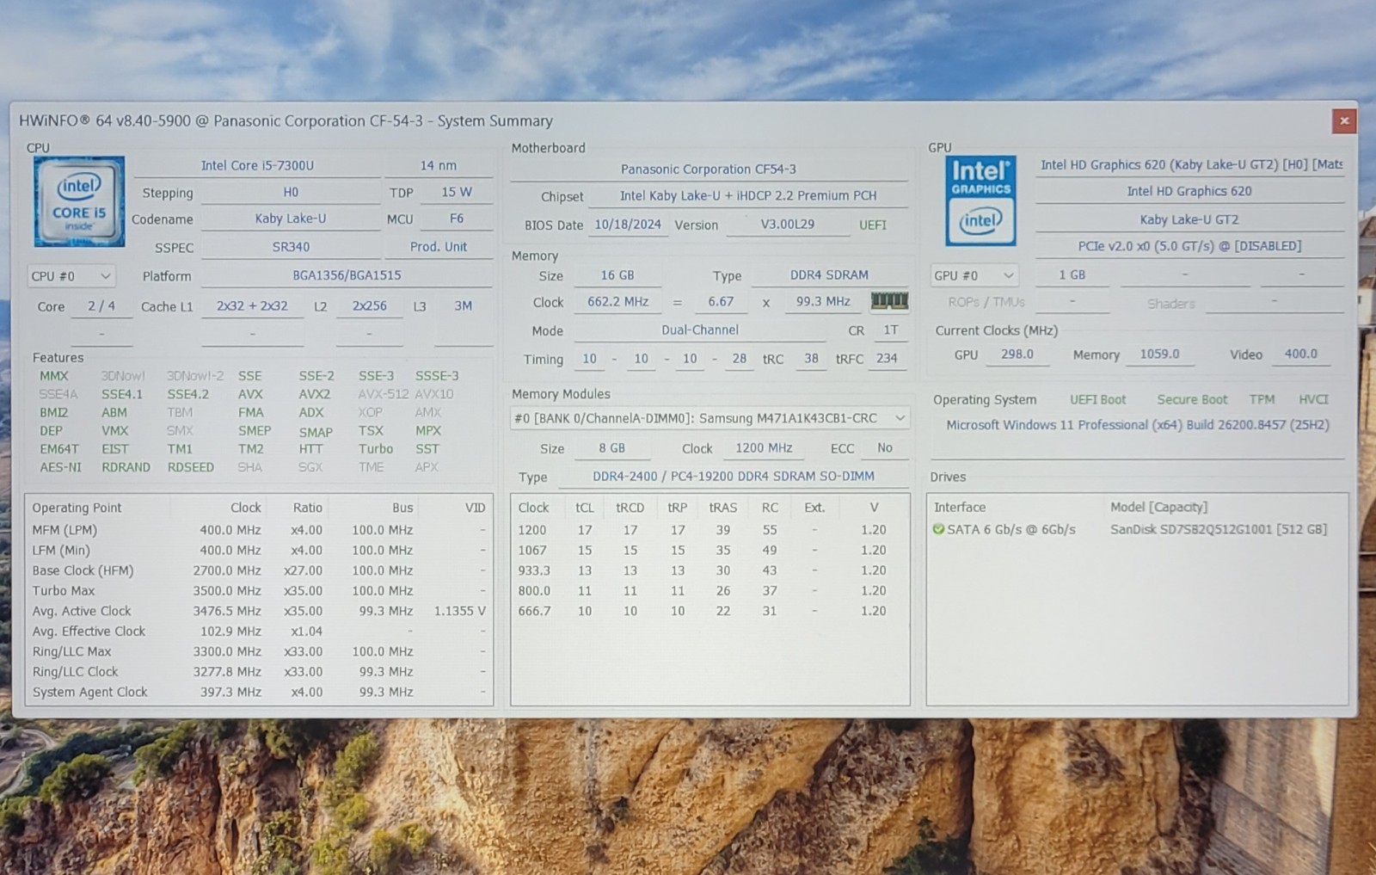The width and height of the screenshot is (1376, 875).
Task: Click the RDSEED feature flag
Action: (191, 467)
